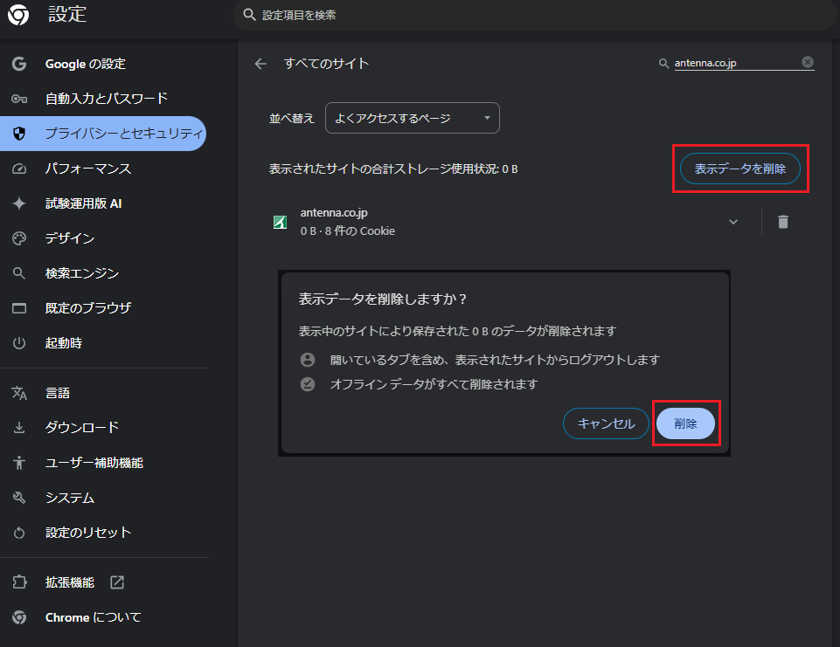Select ダウンロード in the sidebar
This screenshot has height=647, width=840.
81,428
